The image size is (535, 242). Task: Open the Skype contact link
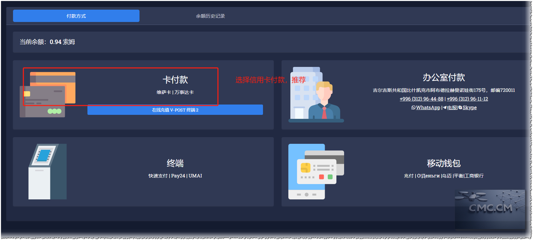[470, 108]
